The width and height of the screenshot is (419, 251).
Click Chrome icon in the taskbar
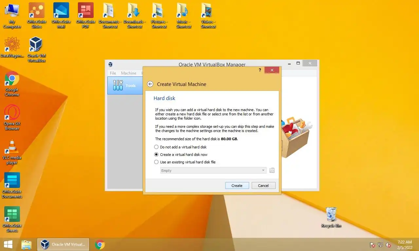[100, 244]
